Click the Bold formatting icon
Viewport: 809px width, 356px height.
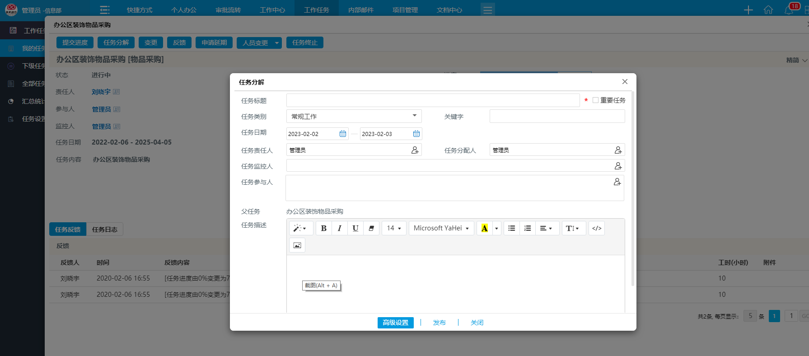click(x=323, y=228)
